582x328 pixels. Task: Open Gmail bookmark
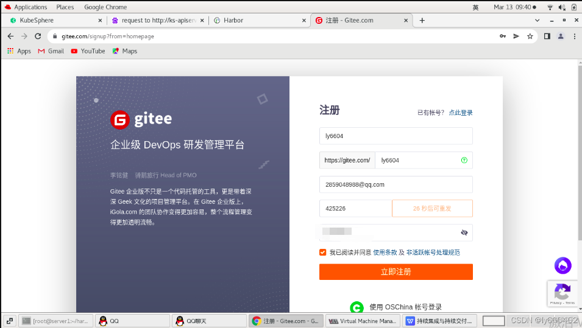tap(51, 51)
